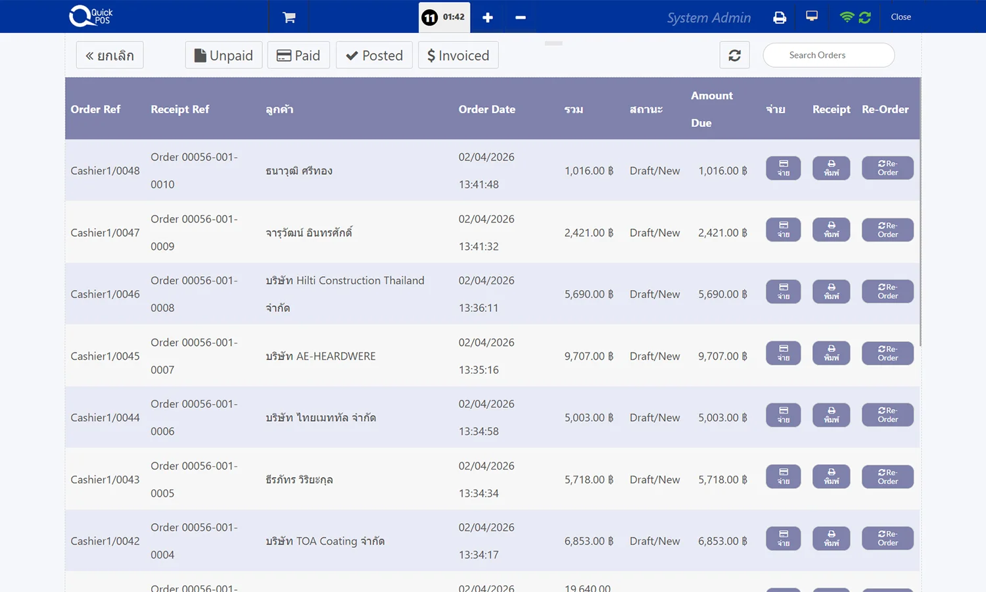Click the green wifi status icon
Screen dimensions: 986x592
pyautogui.click(x=847, y=17)
